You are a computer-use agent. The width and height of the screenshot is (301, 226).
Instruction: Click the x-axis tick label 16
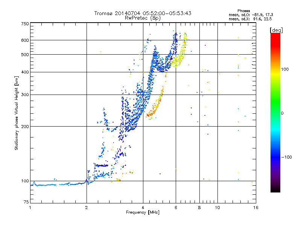256,208
